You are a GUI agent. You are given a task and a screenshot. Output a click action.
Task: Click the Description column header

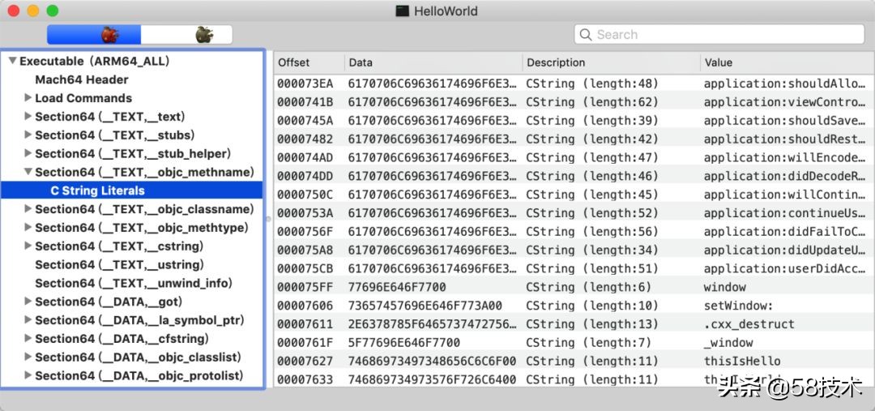click(x=612, y=62)
